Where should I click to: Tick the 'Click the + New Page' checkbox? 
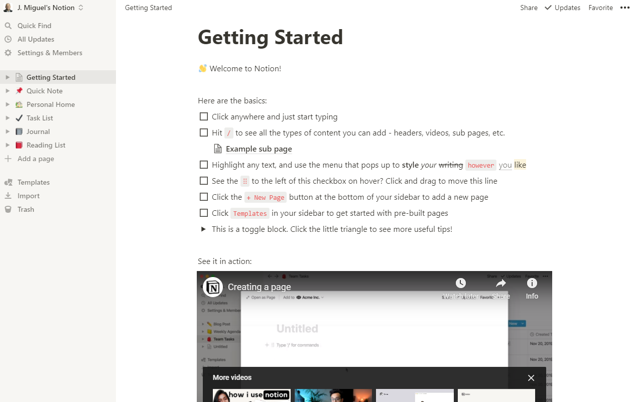click(x=204, y=197)
